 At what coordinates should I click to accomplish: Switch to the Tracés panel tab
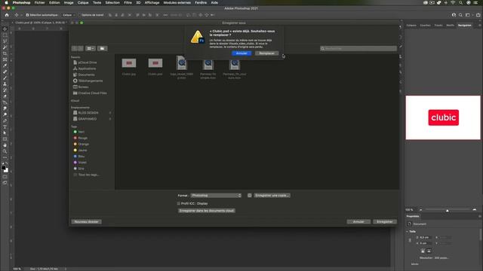coord(438,25)
